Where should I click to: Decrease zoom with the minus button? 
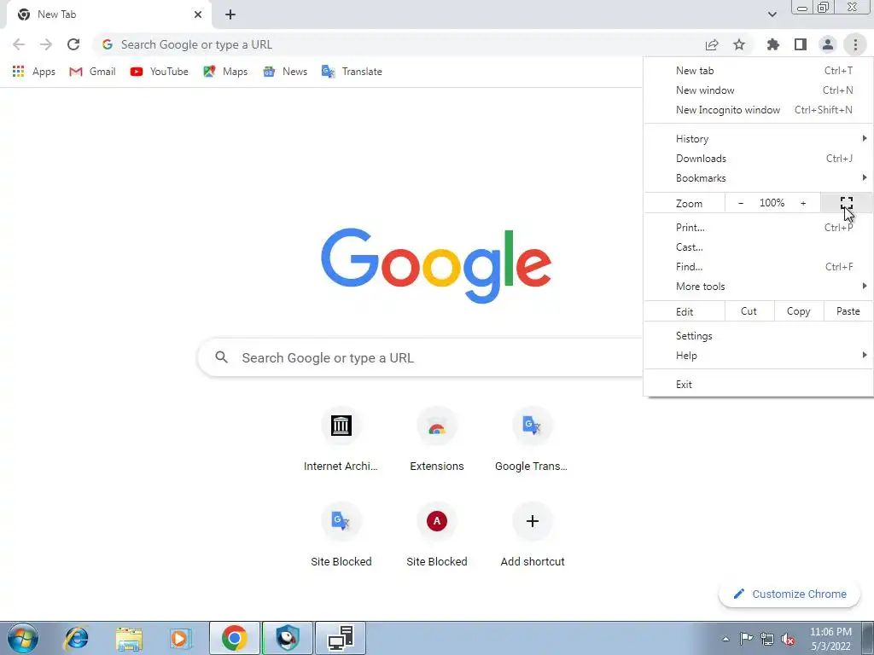741,203
